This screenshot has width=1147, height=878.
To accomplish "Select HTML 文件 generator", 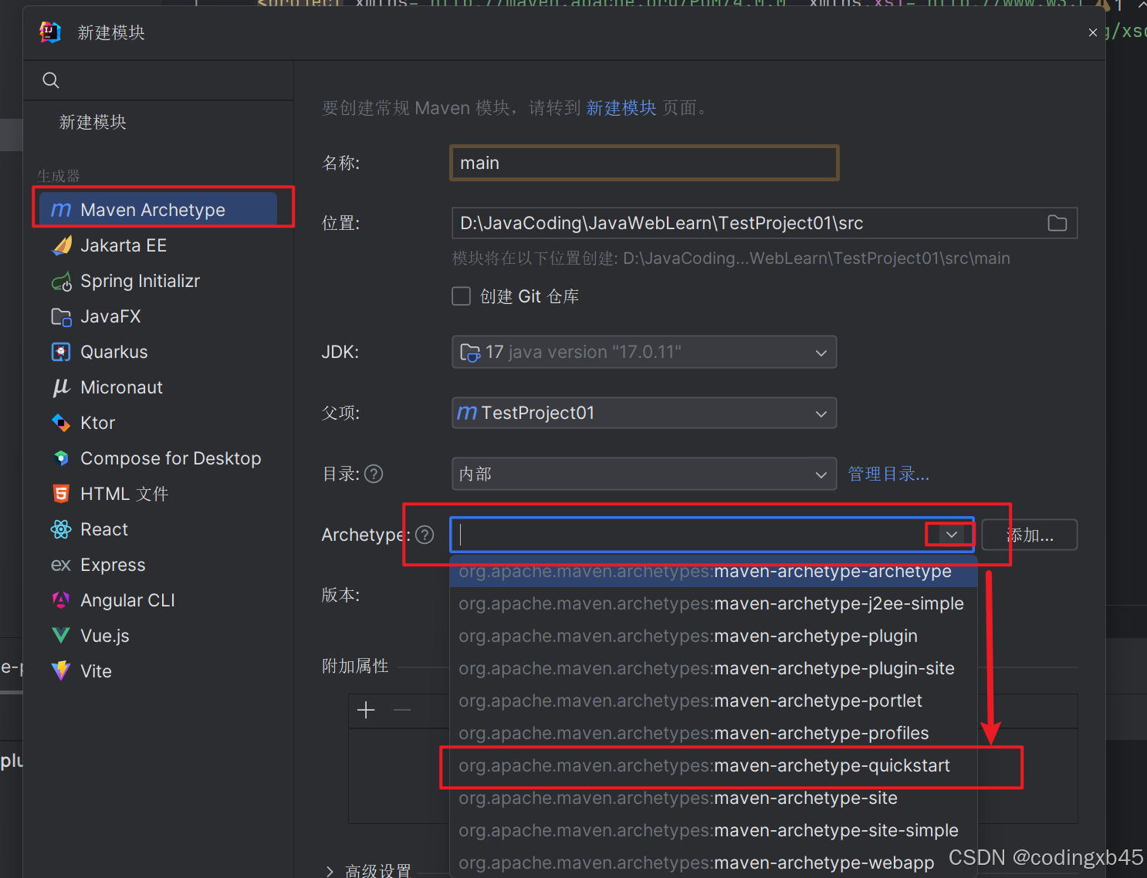I will coord(158,494).
